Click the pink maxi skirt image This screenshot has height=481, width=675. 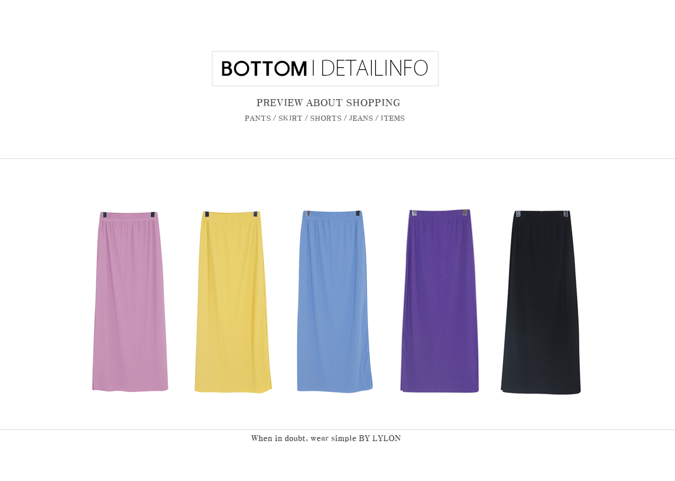[x=130, y=302]
